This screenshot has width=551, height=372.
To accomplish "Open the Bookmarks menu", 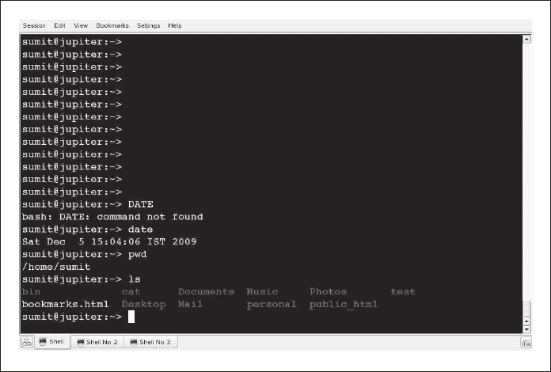I will tap(112, 25).
